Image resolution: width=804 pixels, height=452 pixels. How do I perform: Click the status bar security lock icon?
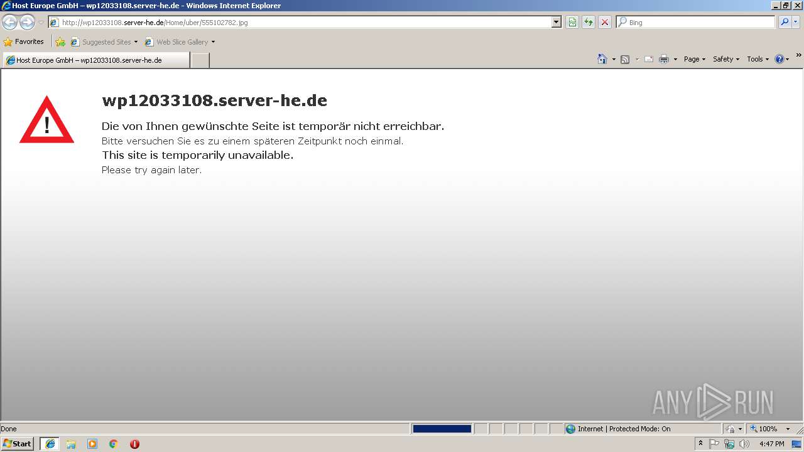[x=731, y=429]
